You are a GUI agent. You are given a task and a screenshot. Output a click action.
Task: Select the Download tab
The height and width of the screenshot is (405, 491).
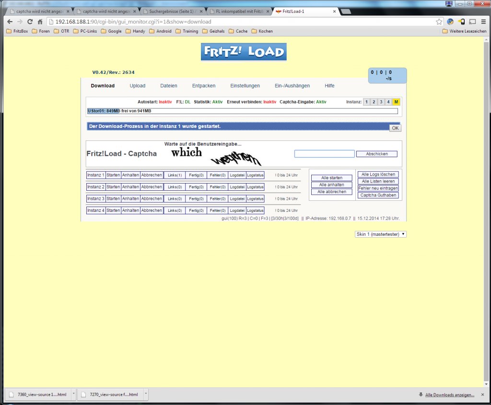(103, 86)
